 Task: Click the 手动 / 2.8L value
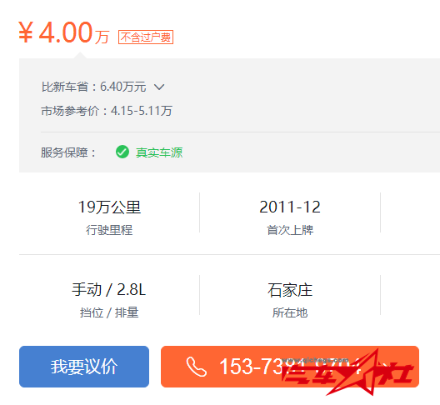pyautogui.click(x=109, y=290)
